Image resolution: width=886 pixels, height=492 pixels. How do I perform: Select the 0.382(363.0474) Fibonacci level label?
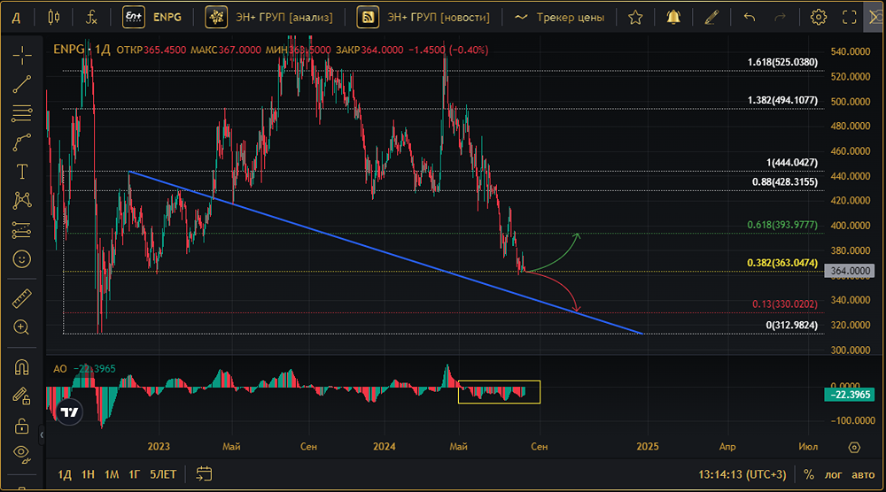(x=782, y=263)
